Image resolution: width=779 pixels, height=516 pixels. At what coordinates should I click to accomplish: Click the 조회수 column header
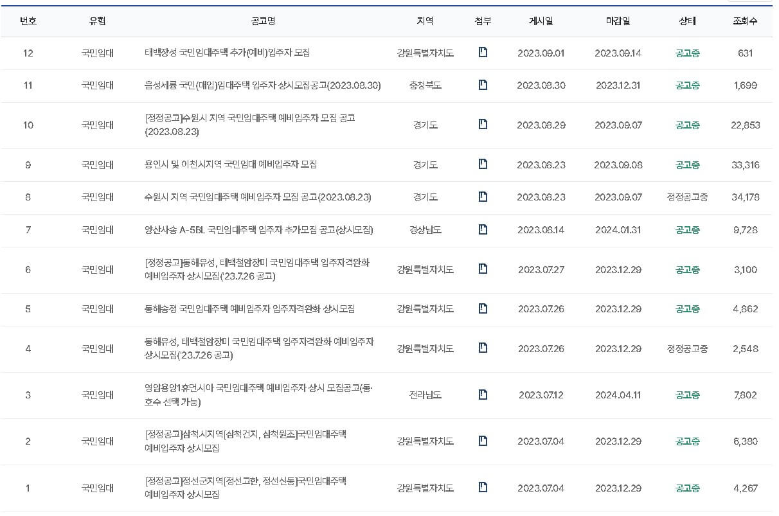point(744,21)
